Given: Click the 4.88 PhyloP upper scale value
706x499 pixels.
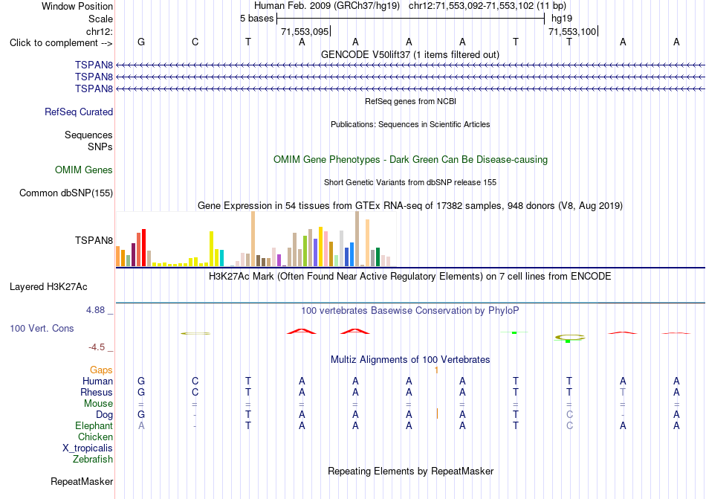Looking at the screenshot, I should (95, 310).
